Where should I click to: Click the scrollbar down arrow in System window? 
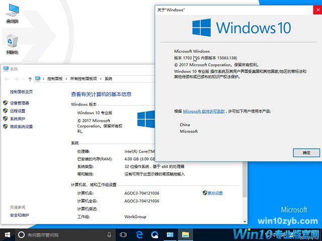[x=245, y=221]
